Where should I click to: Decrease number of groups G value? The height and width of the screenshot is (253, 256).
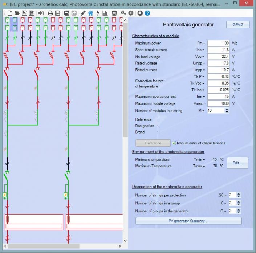coord(239,212)
